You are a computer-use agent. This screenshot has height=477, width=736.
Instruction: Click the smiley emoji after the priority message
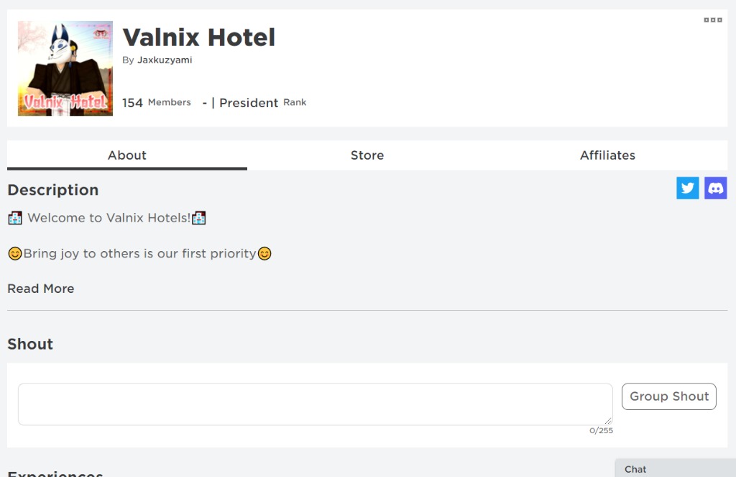pos(264,253)
